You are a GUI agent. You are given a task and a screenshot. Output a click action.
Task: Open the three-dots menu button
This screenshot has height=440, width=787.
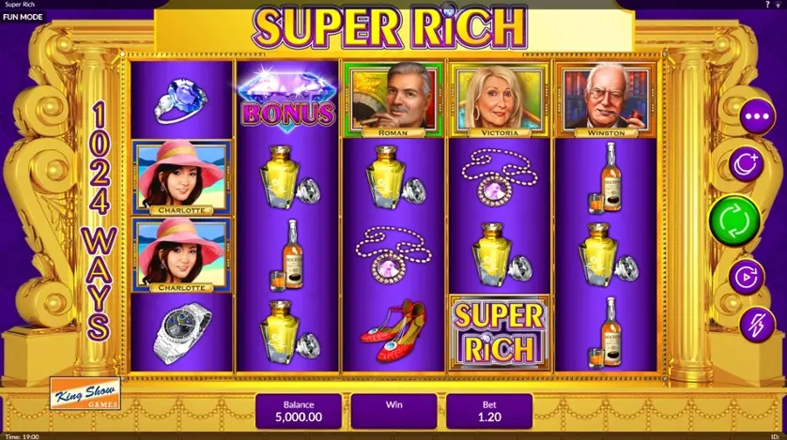pyautogui.click(x=757, y=116)
